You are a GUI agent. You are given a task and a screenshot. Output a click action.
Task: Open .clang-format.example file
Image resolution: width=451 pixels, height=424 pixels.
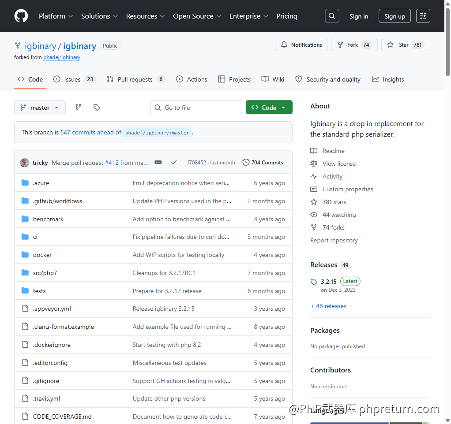click(x=64, y=327)
